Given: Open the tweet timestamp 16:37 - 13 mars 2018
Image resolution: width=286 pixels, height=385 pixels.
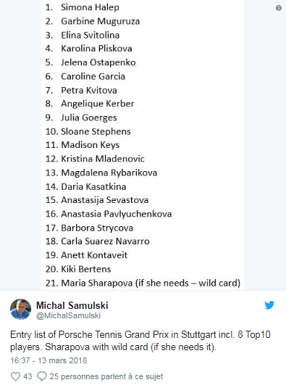Looking at the screenshot, I should pos(49,360).
